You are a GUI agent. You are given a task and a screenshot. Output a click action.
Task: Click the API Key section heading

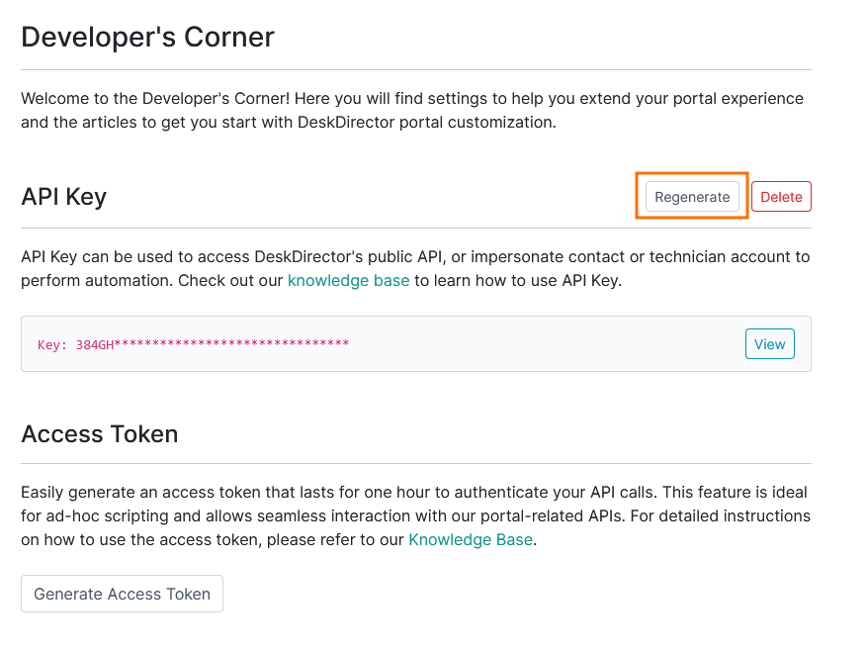63,197
